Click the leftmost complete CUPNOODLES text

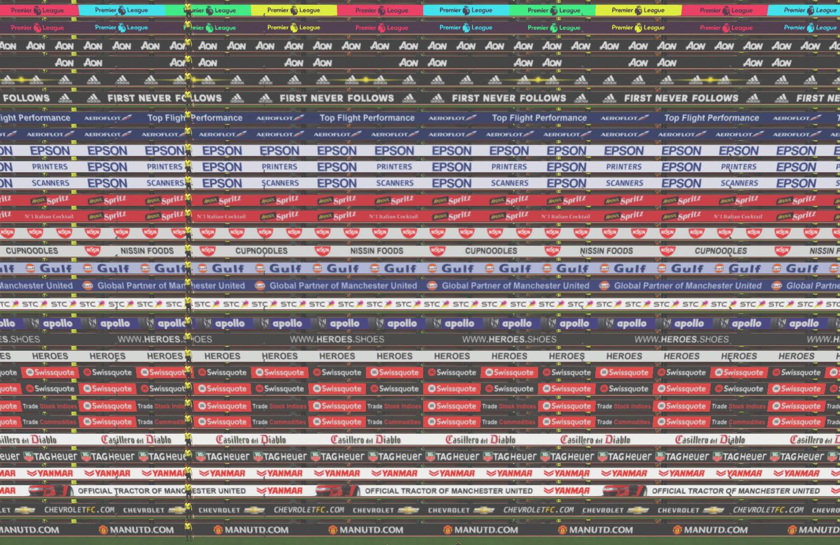pos(32,251)
